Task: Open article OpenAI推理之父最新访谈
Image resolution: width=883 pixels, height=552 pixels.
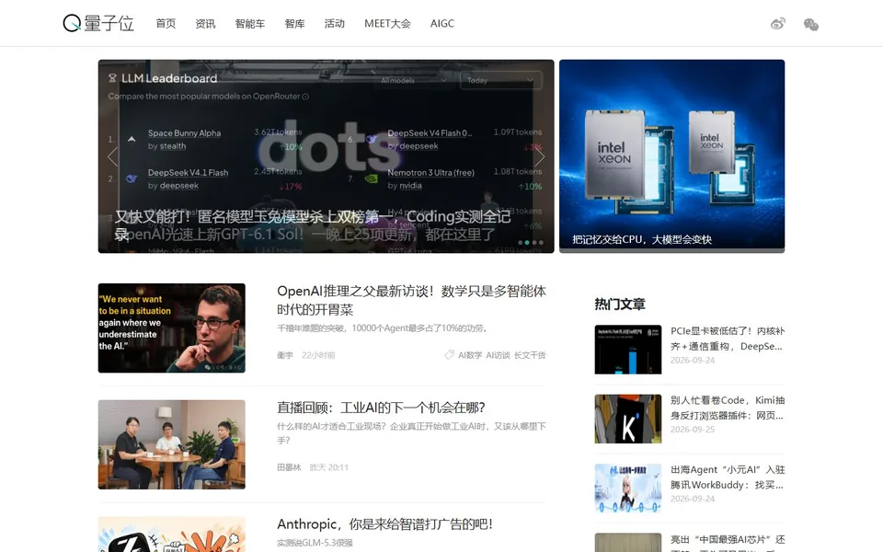Action: pyautogui.click(x=411, y=300)
